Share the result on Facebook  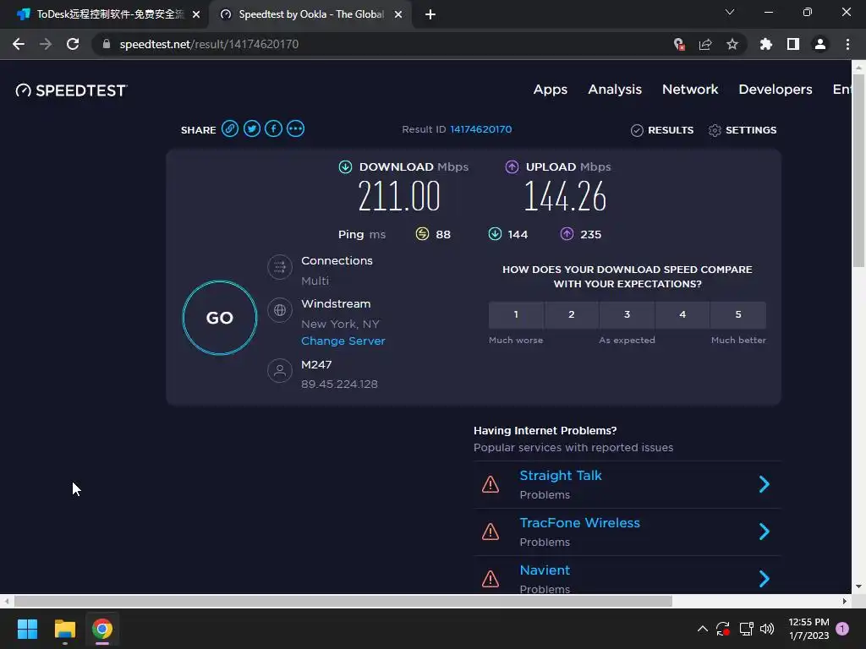[x=273, y=129]
